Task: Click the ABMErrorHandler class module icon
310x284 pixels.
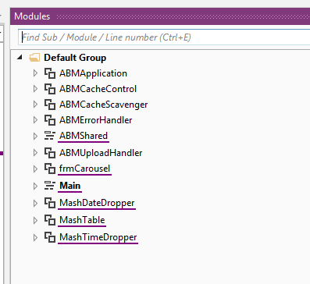Action: coord(50,120)
